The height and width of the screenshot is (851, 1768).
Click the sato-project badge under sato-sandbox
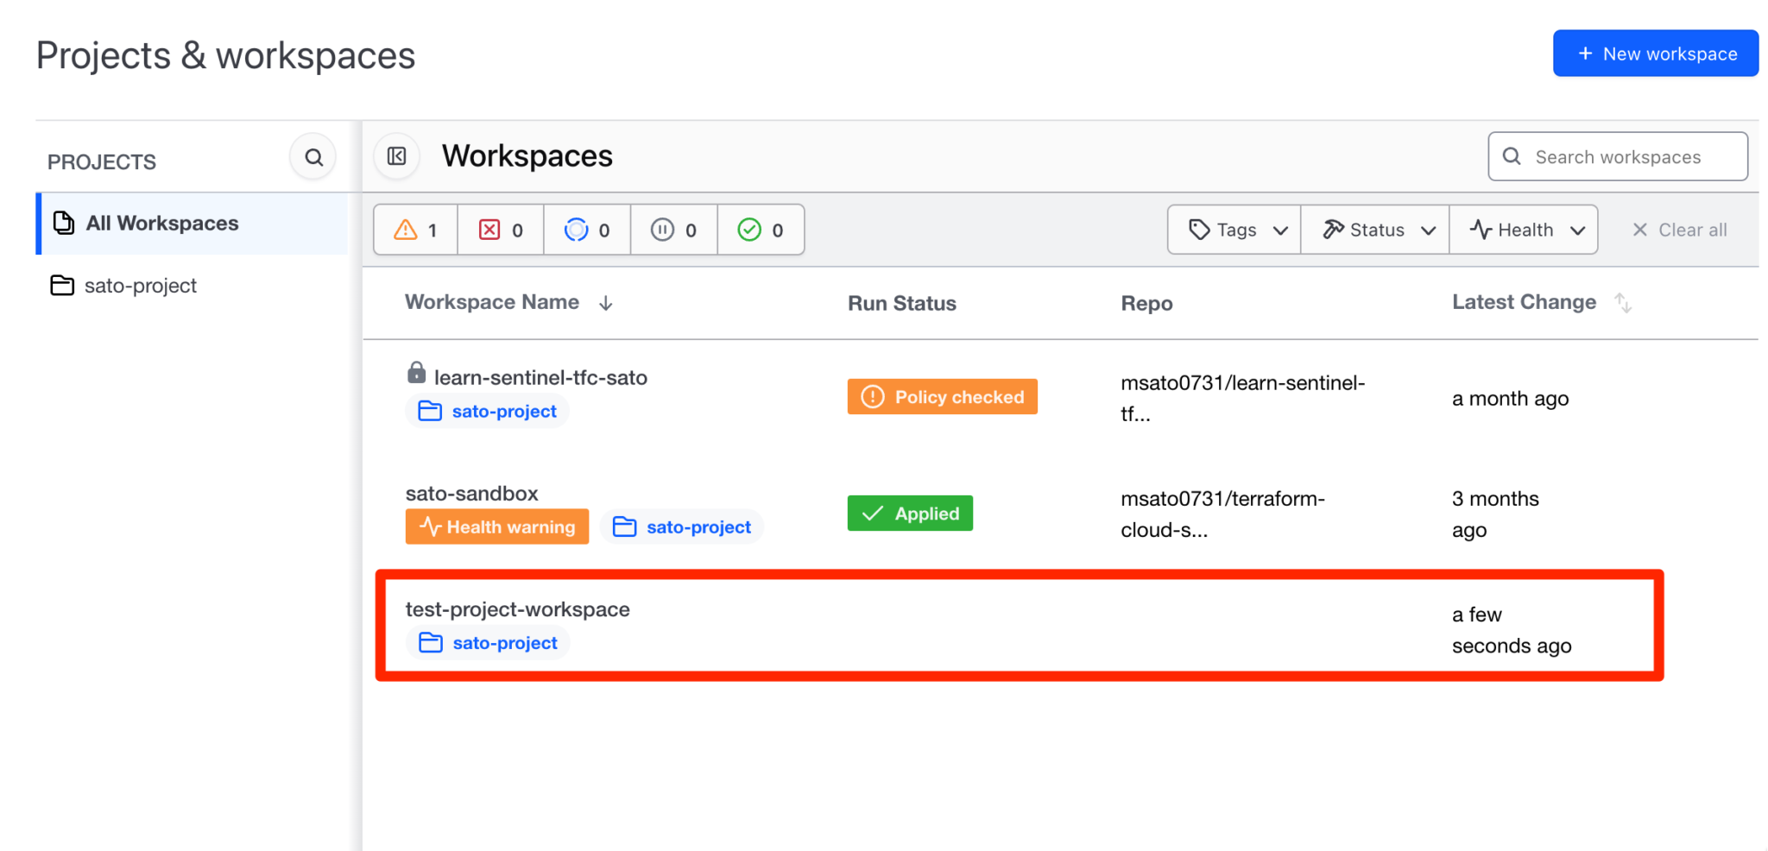point(681,526)
